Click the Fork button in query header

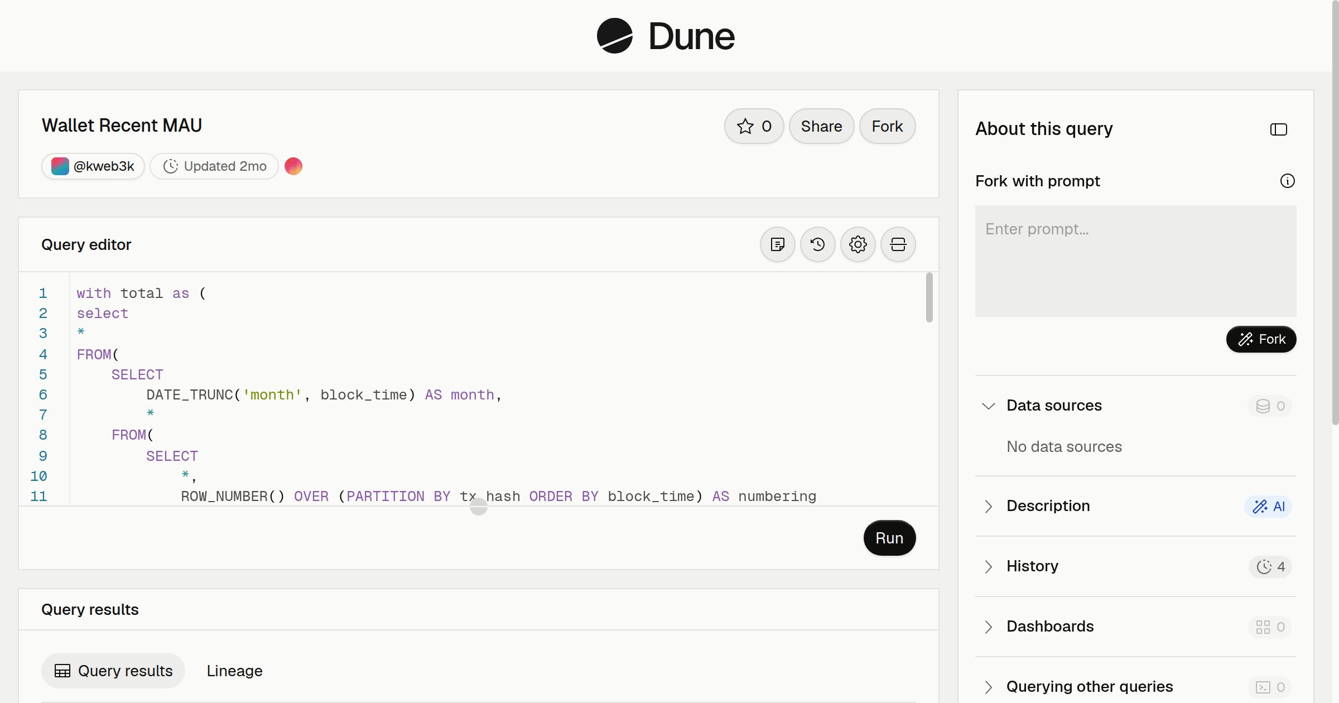tap(887, 126)
